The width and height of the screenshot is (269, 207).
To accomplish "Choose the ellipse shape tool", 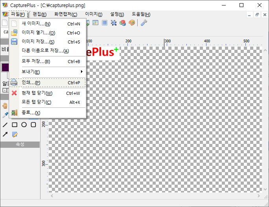I will pyautogui.click(x=24, y=125).
